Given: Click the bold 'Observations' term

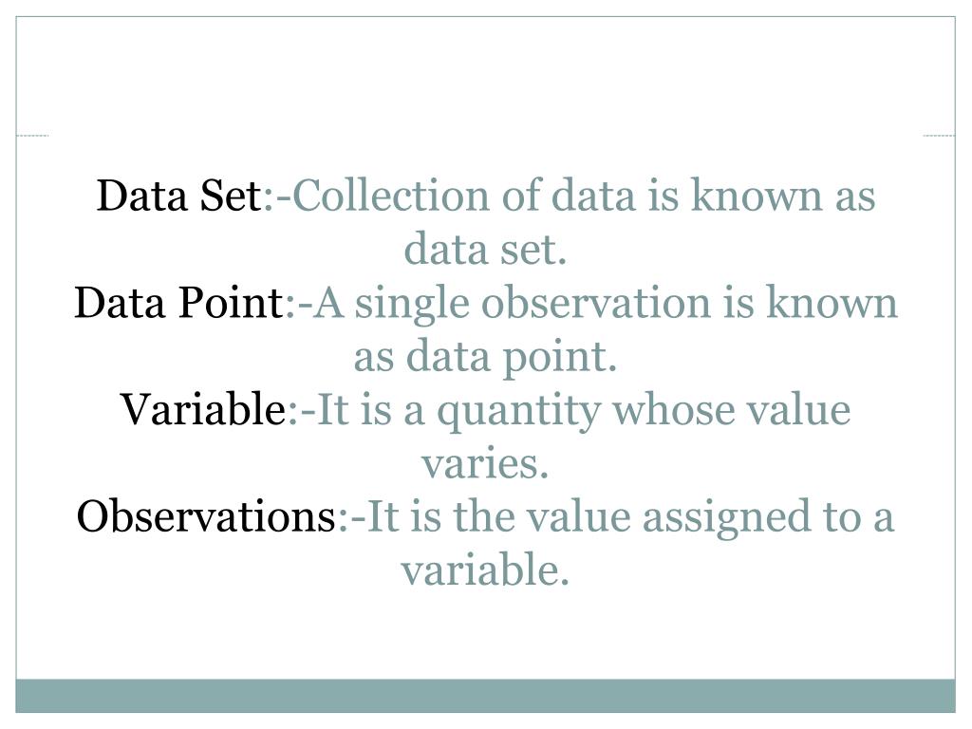Looking at the screenshot, I should click(x=206, y=516).
